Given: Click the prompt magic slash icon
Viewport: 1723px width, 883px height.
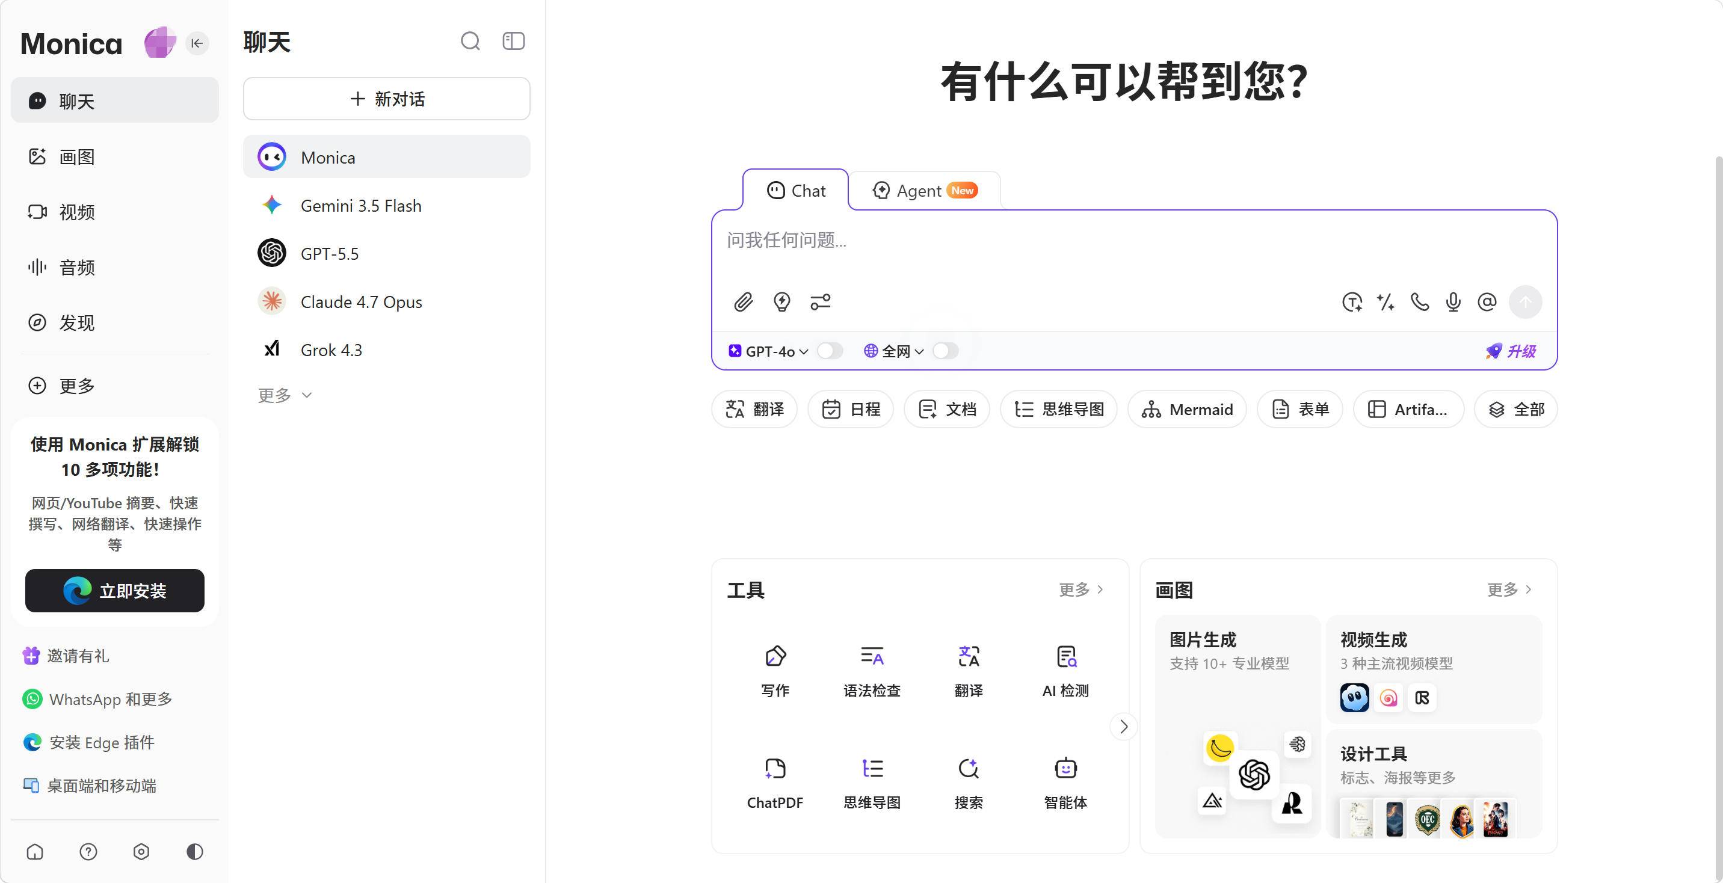Looking at the screenshot, I should click(x=1385, y=303).
